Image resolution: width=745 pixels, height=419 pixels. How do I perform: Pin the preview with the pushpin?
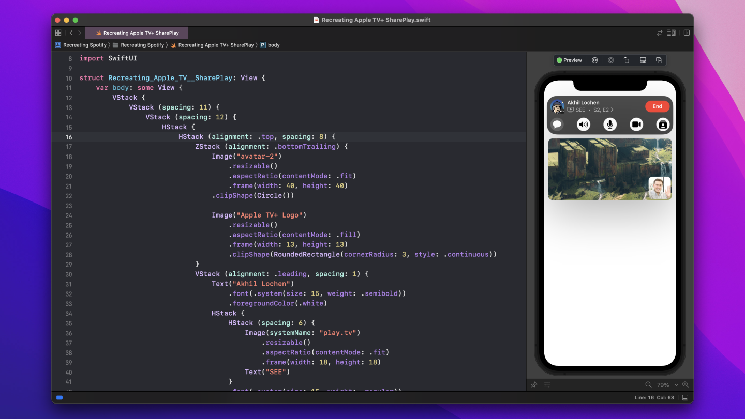[x=534, y=385]
